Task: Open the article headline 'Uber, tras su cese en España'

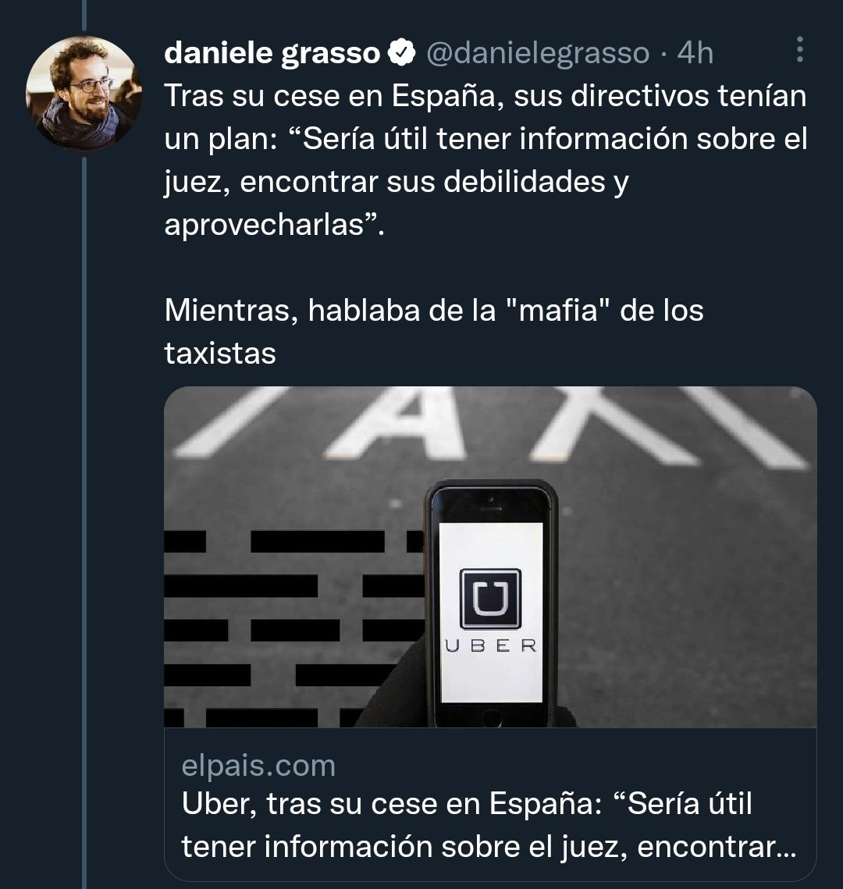Action: 489,825
